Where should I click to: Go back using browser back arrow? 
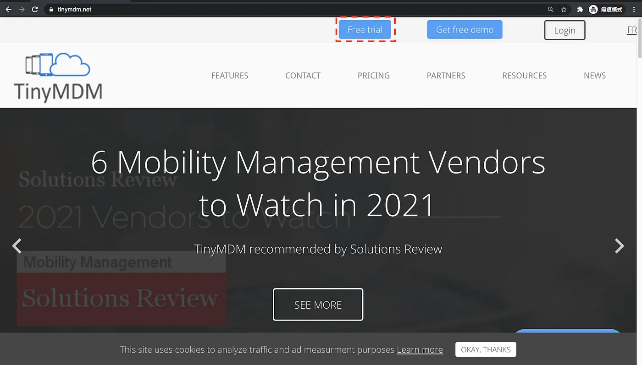(x=8, y=9)
